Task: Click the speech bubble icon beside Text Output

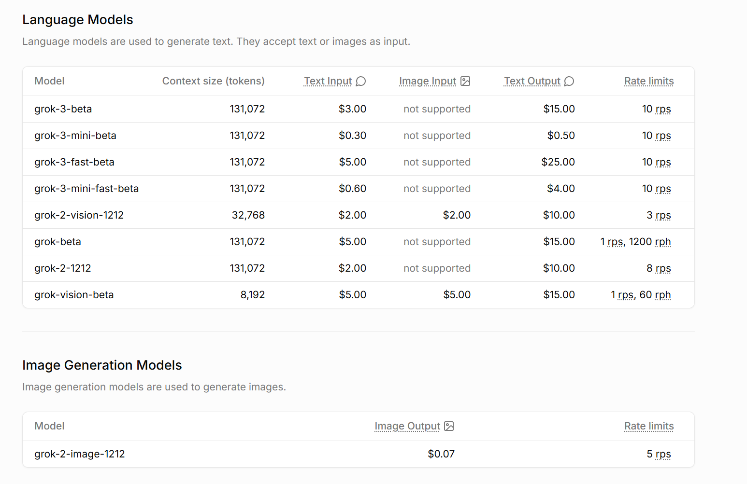Action: click(569, 81)
